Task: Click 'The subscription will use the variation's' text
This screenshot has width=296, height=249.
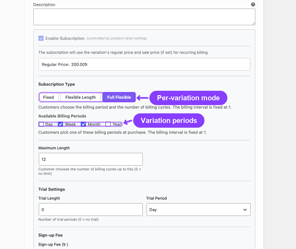Action: [x=123, y=52]
